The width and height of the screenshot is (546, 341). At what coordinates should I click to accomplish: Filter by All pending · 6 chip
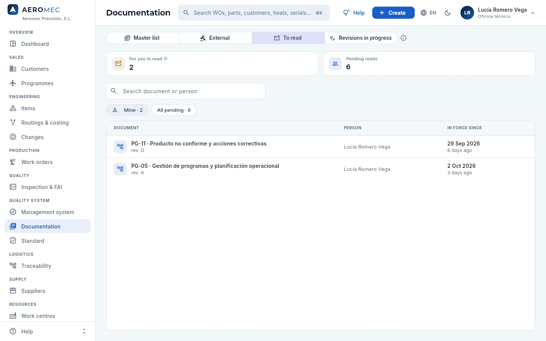(174, 110)
